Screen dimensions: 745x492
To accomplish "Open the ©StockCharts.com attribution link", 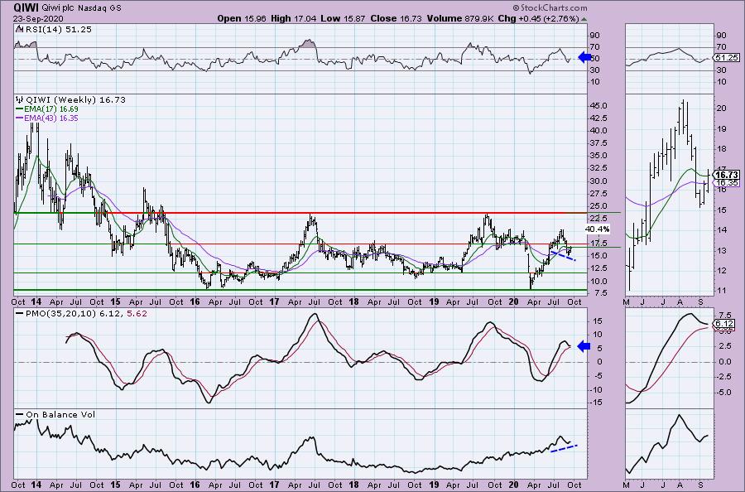I will [550, 7].
